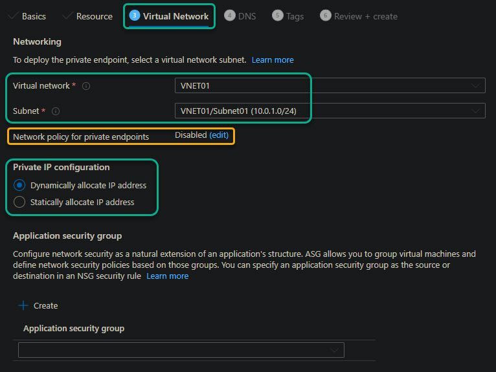Screen dimensions: 496x372
Task: Open the Tags tab
Action: [x=295, y=16]
